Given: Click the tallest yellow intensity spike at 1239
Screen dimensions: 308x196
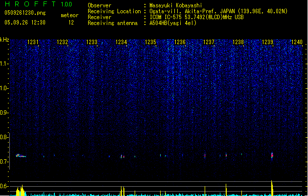Looking at the screenshot, I should 272,188.
